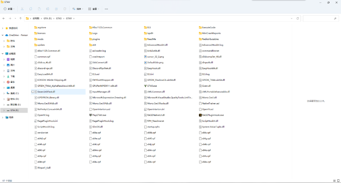Go back using the left arrow
This screenshot has height=183, width=341.
[4, 18]
